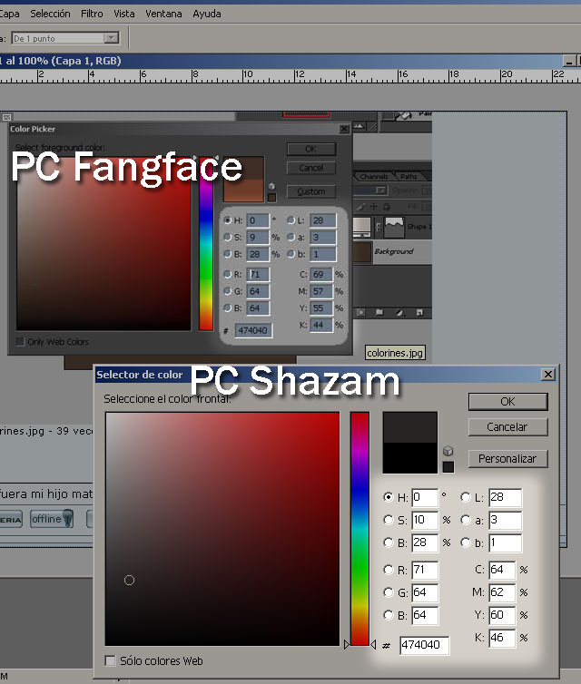Click the mask icon at the Fangface layers panel bottom
Image resolution: width=581 pixels, height=684 pixels.
360,312
